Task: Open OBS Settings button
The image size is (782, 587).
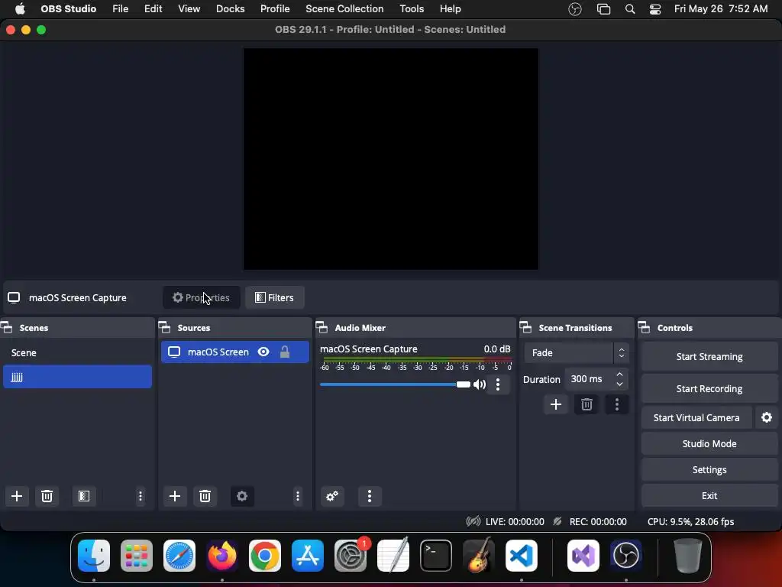Action: click(x=709, y=470)
